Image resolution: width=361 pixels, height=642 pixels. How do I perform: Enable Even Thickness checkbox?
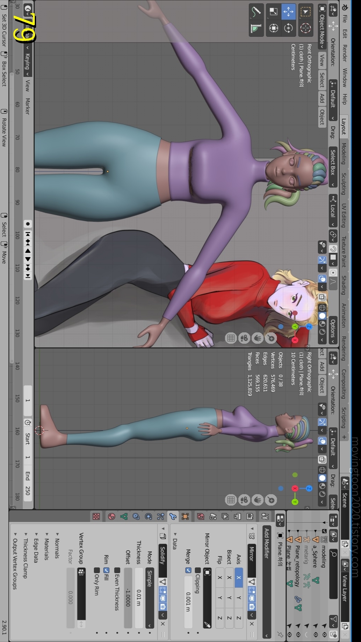(x=117, y=570)
